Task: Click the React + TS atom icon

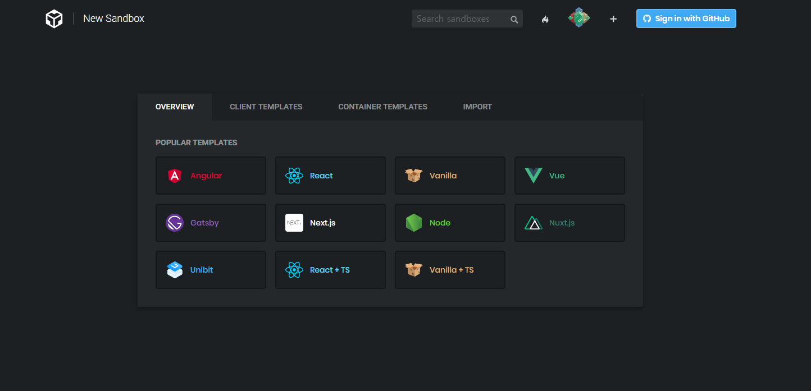Action: [294, 270]
